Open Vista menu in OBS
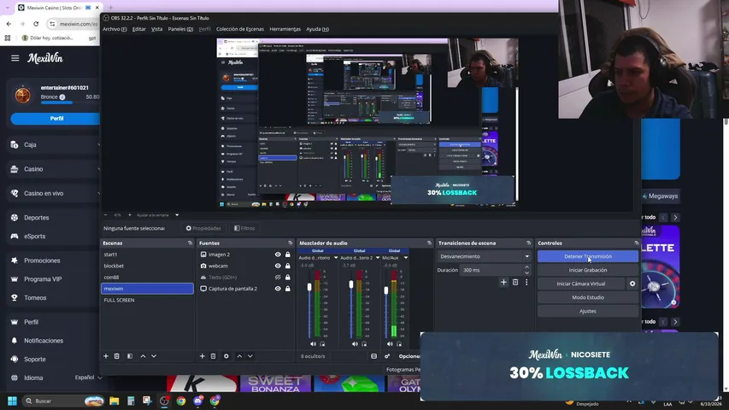Image resolution: width=729 pixels, height=410 pixels. pyautogui.click(x=156, y=29)
